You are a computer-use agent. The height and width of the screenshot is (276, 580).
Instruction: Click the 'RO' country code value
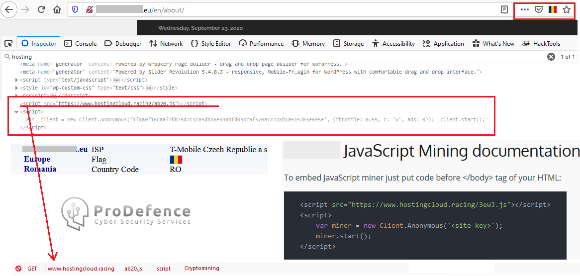pos(175,170)
